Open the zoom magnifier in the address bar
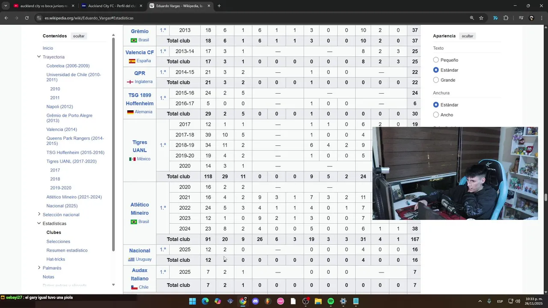Viewport: 548px width, 308px height. (472, 18)
